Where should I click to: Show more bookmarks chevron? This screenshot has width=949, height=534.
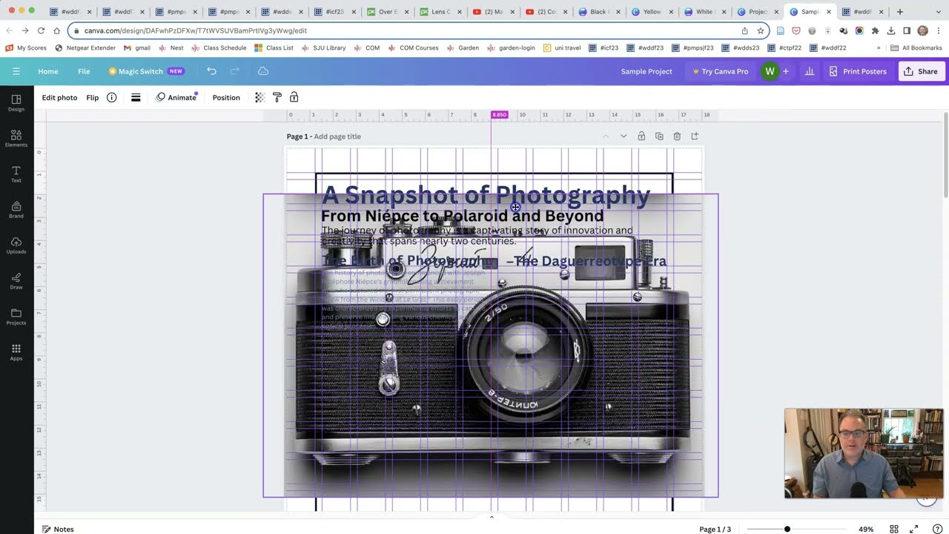[x=879, y=47]
